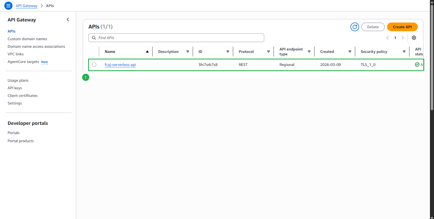This screenshot has width=434, height=219.
Task: Click the APIs (1/1) table heading
Action: pyautogui.click(x=100, y=27)
